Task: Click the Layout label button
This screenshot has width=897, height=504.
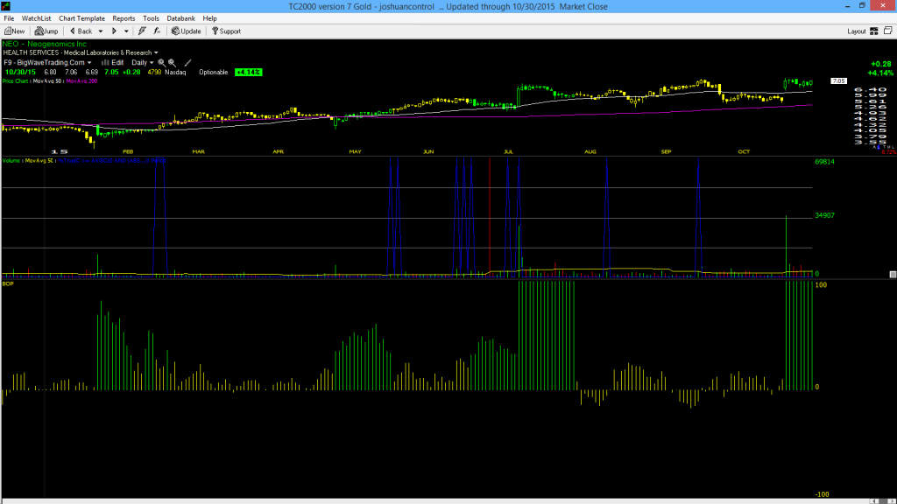Action: click(x=857, y=31)
